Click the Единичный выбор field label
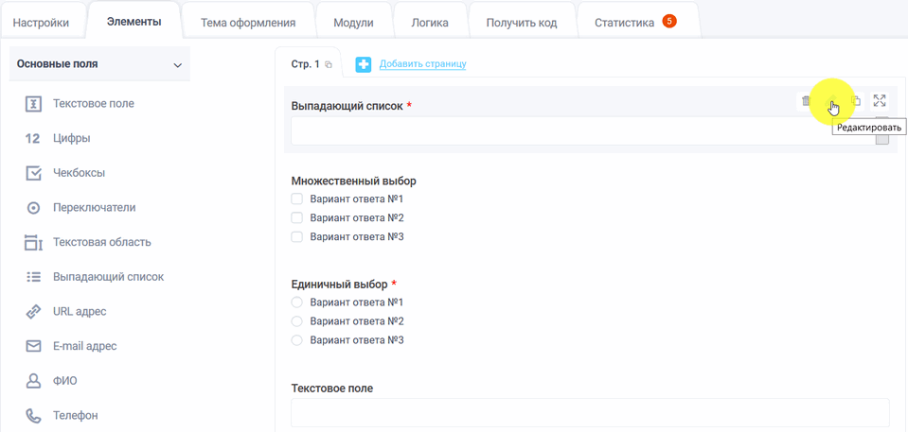This screenshot has height=432, width=908. click(339, 285)
